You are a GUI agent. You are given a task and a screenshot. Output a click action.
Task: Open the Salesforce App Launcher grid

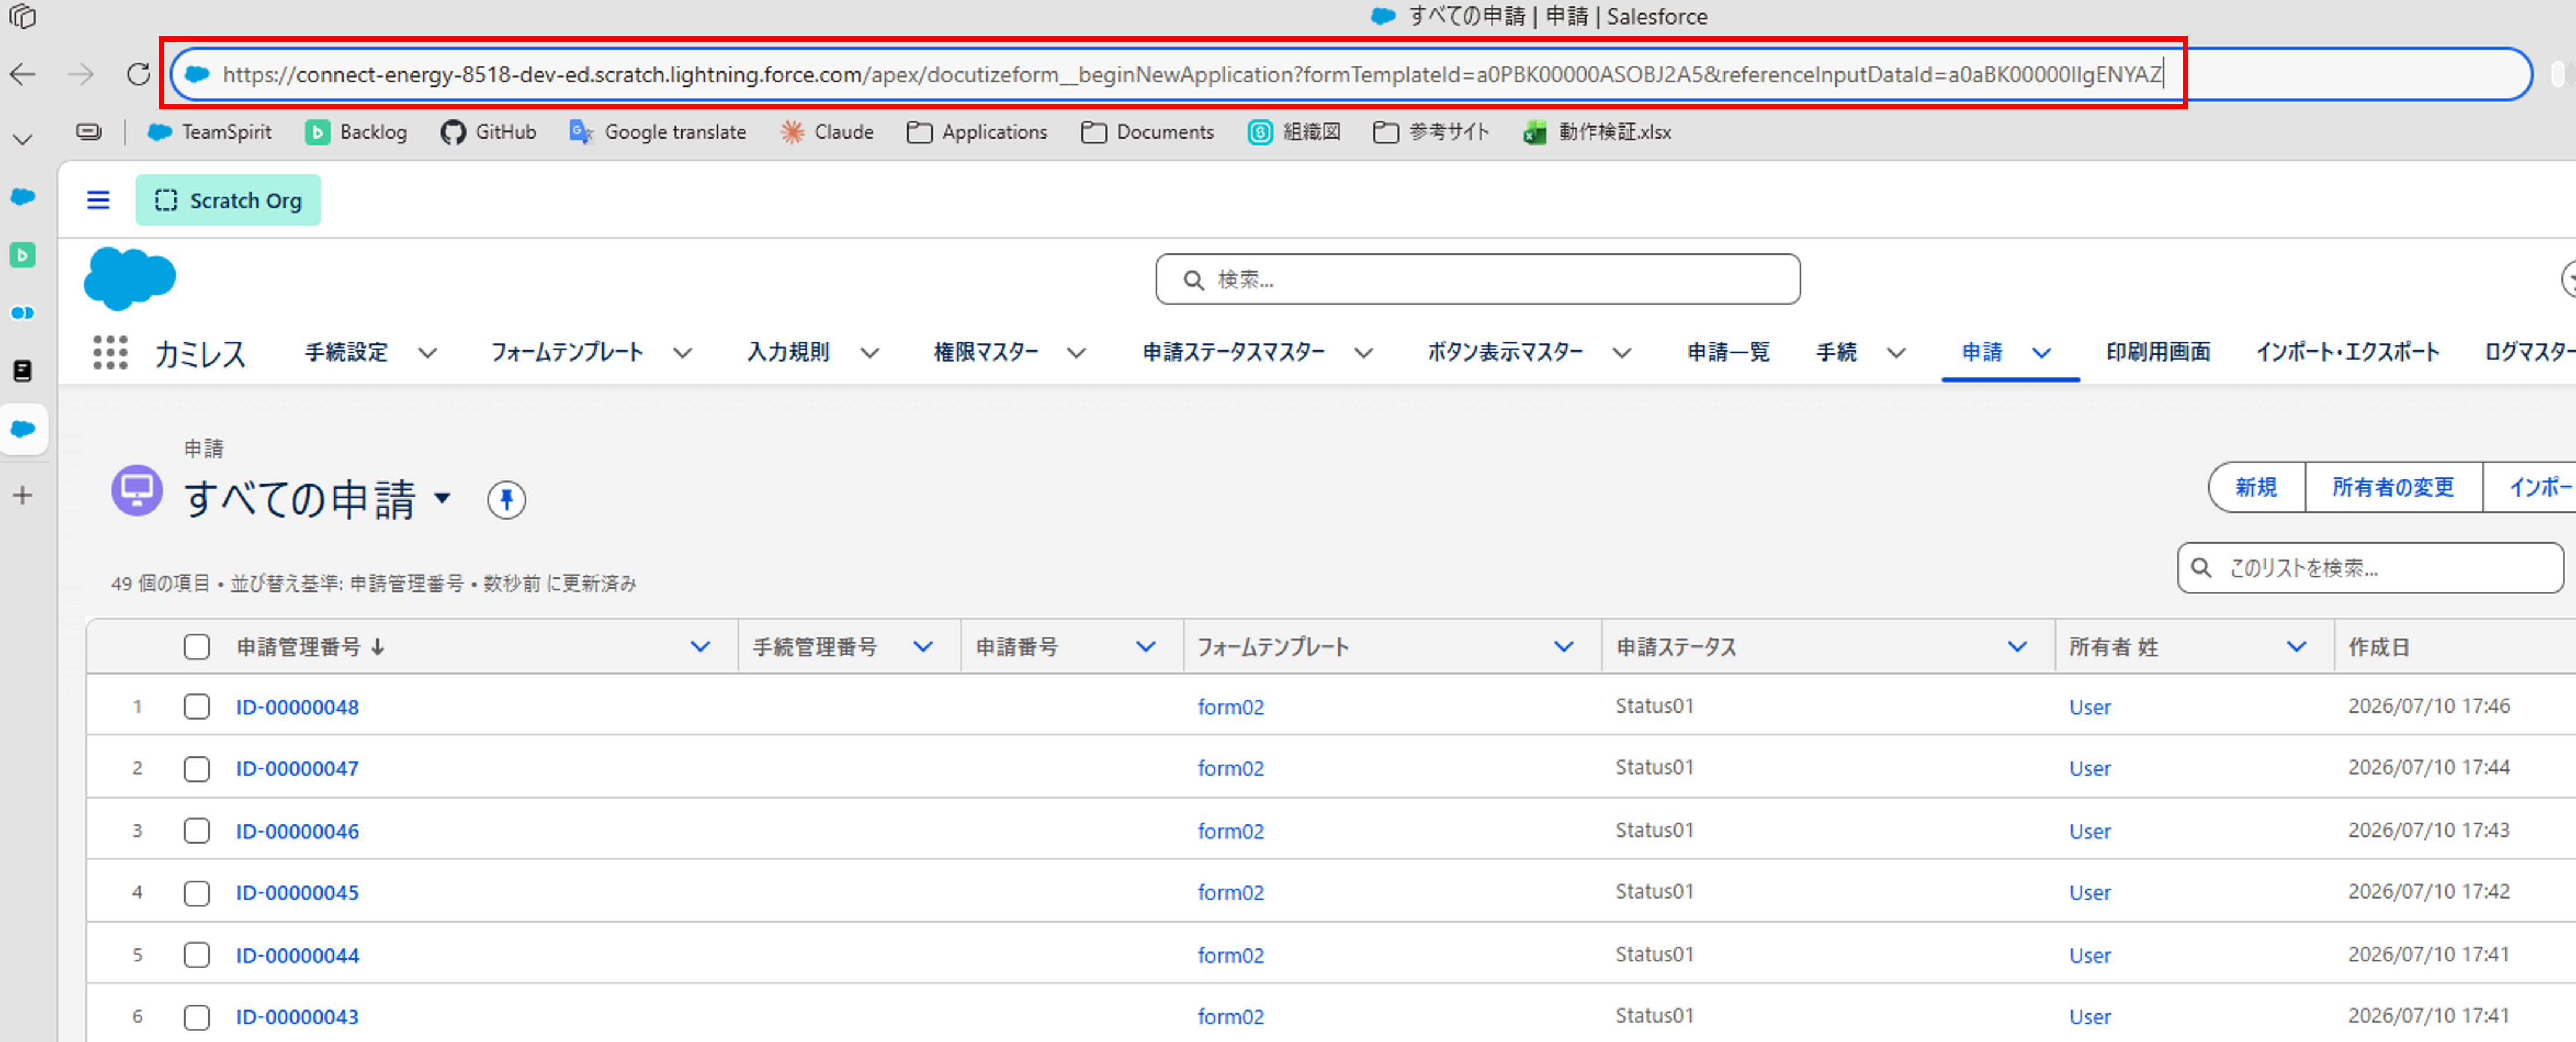click(110, 353)
